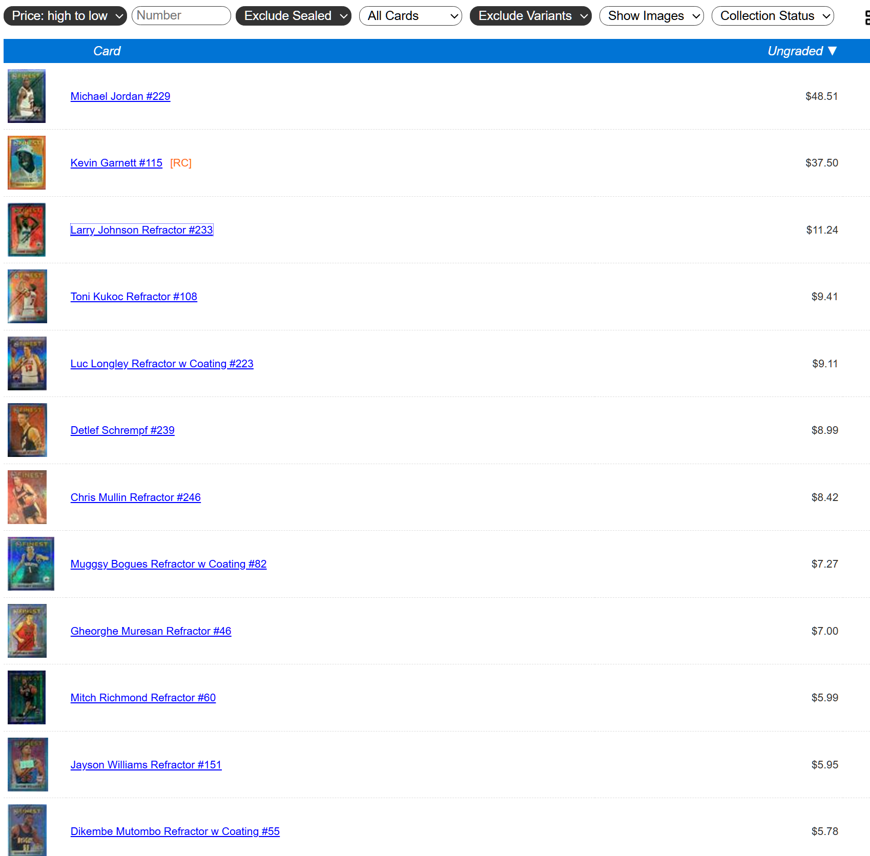
Task: Open the Collection Status dropdown
Action: coord(773,16)
